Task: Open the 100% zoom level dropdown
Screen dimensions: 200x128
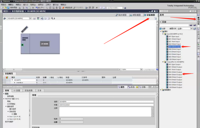Action: (141, 69)
